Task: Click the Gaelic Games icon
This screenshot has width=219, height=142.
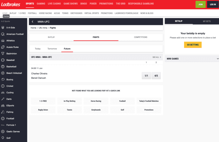Action: pos(3,131)
